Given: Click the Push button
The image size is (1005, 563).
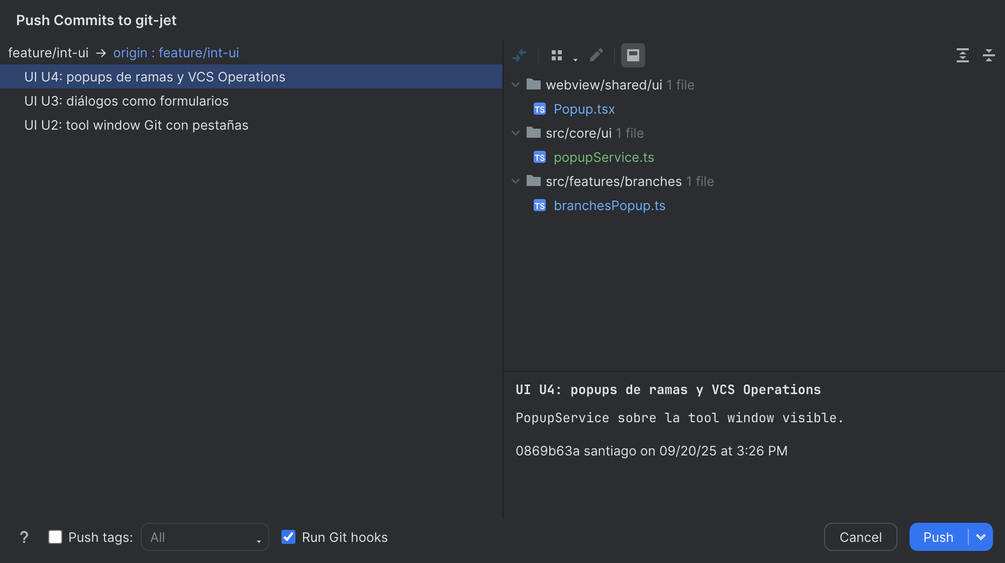Looking at the screenshot, I should click(938, 537).
